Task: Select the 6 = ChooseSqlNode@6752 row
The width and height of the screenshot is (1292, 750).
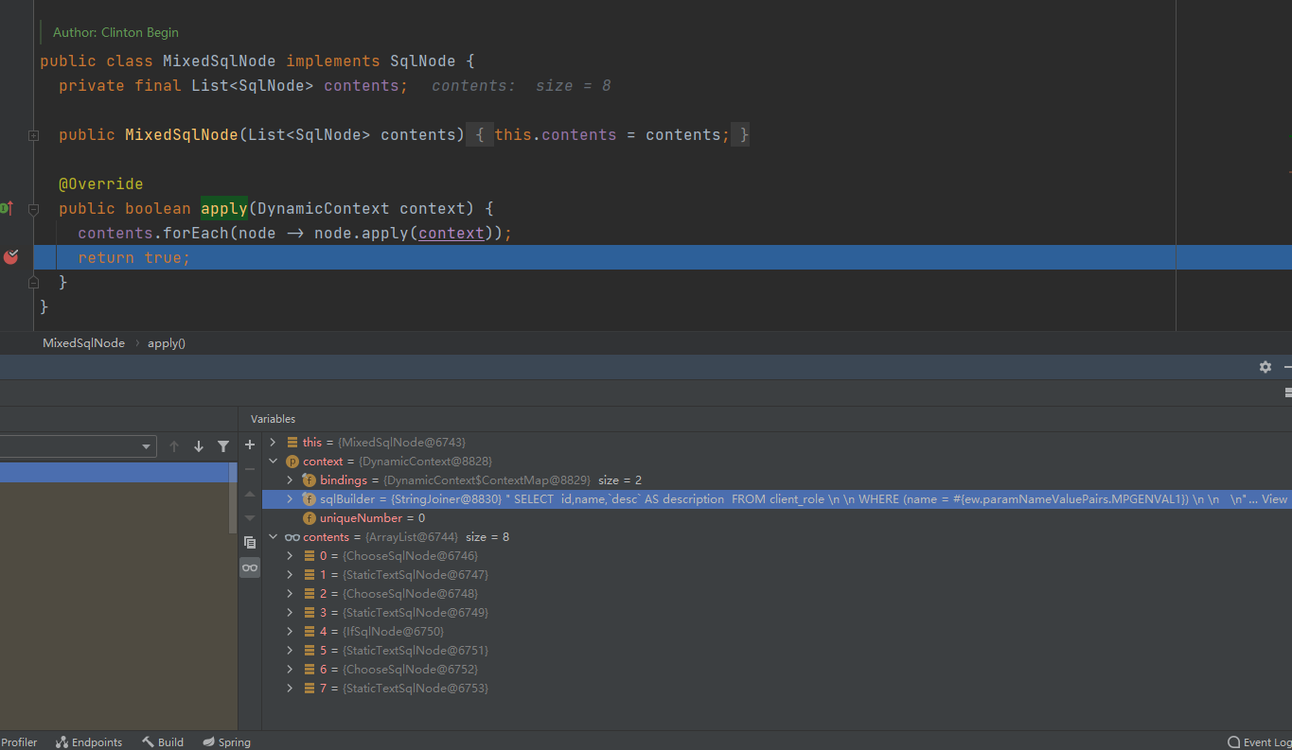Action: (776, 670)
